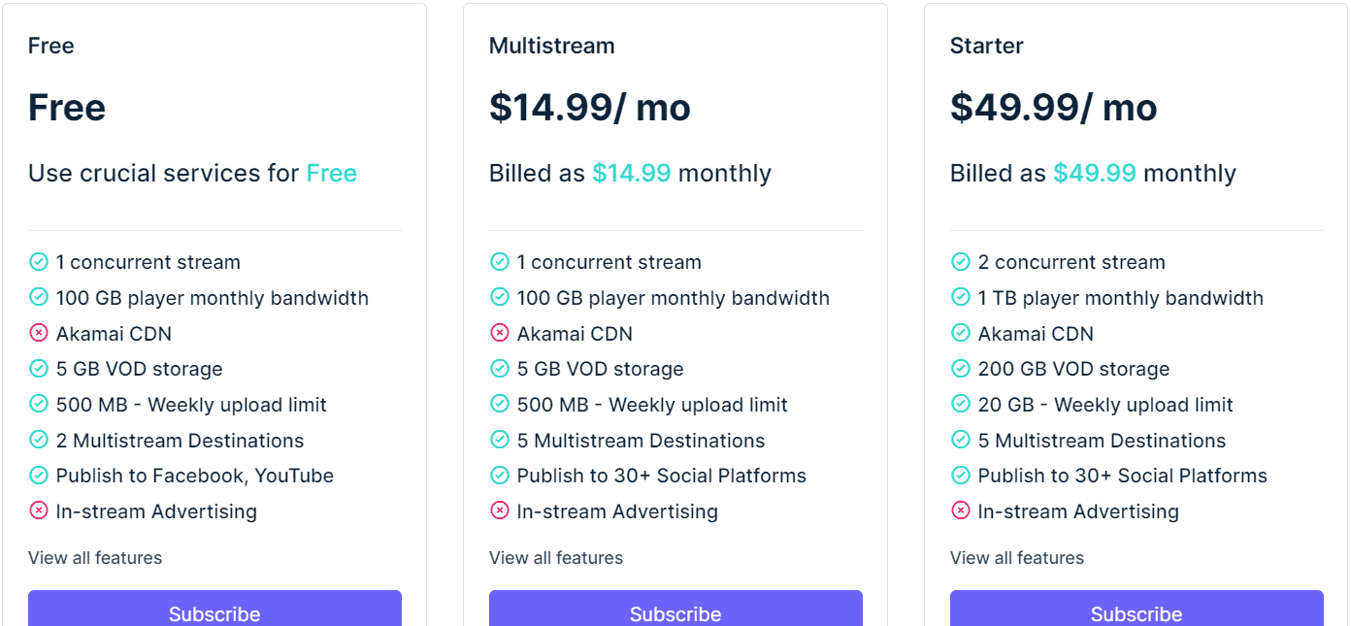The height and width of the screenshot is (626, 1351).
Task: Subscribe to the Starter plan
Action: point(1137,613)
